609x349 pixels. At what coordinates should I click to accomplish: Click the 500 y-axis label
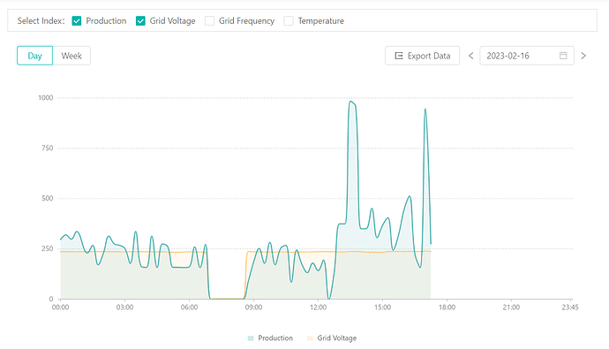click(x=47, y=198)
